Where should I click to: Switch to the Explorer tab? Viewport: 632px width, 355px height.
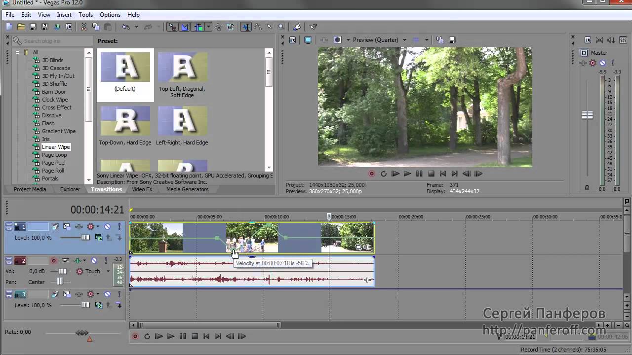[70, 189]
